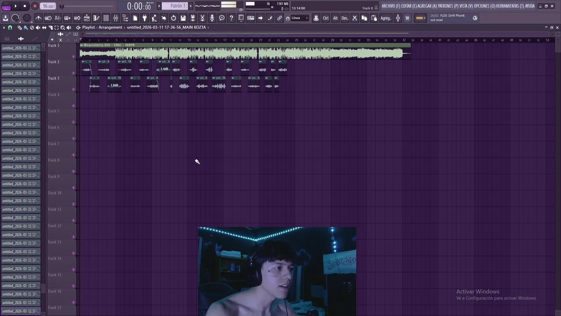Image resolution: width=561 pixels, height=316 pixels.
Task: Open the VISTA (V) menu
Action: [x=466, y=6]
